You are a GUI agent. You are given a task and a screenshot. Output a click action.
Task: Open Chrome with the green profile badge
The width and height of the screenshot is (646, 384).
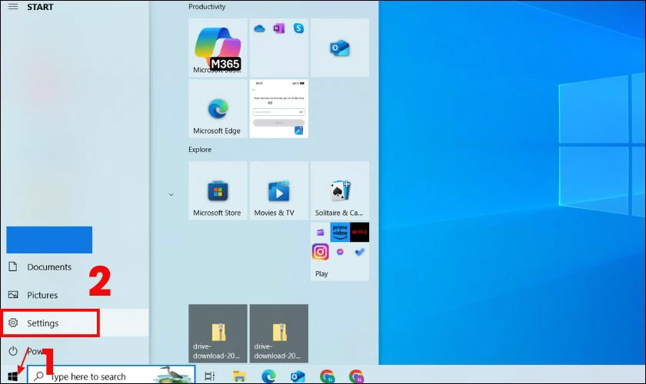click(x=327, y=376)
